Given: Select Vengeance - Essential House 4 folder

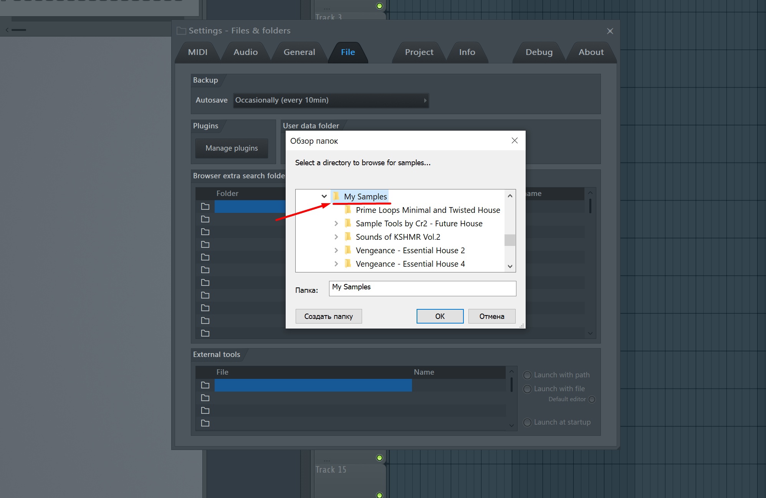Looking at the screenshot, I should tap(410, 264).
